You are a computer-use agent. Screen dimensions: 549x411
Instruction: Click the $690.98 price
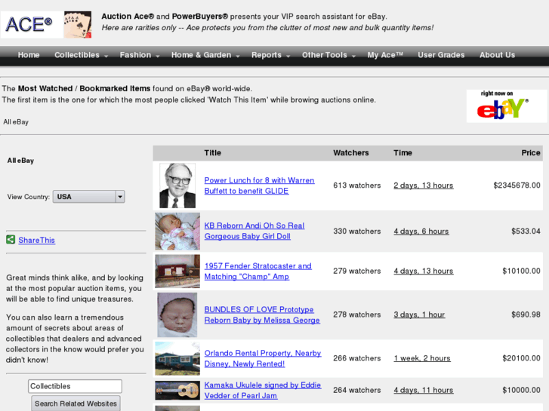(526, 314)
